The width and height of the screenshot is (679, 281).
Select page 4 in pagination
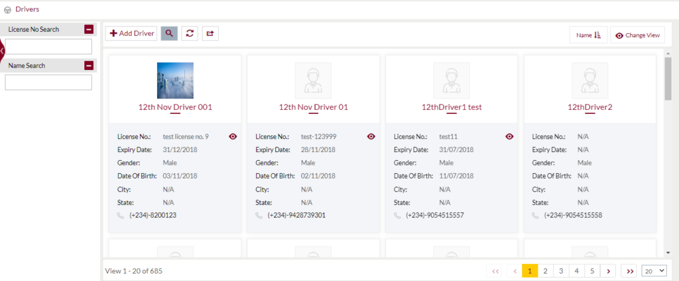click(x=577, y=271)
